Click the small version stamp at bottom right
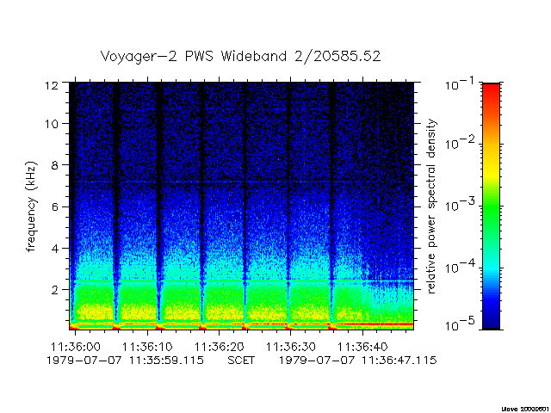This screenshot has width=551, height=413. click(526, 410)
